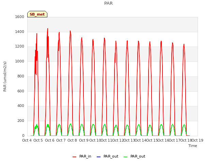This screenshot has height=163, width=218.
Task: Click the Oct 9 x-axis tick label
Action: 84,140
